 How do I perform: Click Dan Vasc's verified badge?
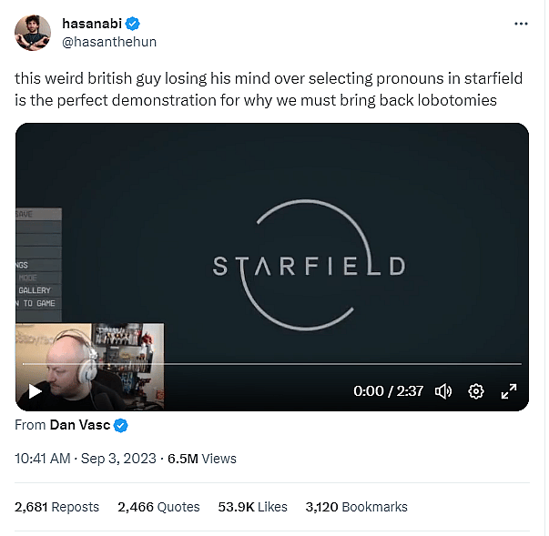(121, 425)
